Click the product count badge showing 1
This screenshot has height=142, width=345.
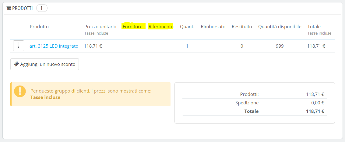pos(42,8)
